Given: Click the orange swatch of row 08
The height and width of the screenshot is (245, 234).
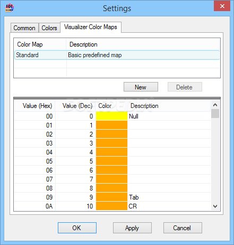Looking at the screenshot, I should (x=111, y=188).
